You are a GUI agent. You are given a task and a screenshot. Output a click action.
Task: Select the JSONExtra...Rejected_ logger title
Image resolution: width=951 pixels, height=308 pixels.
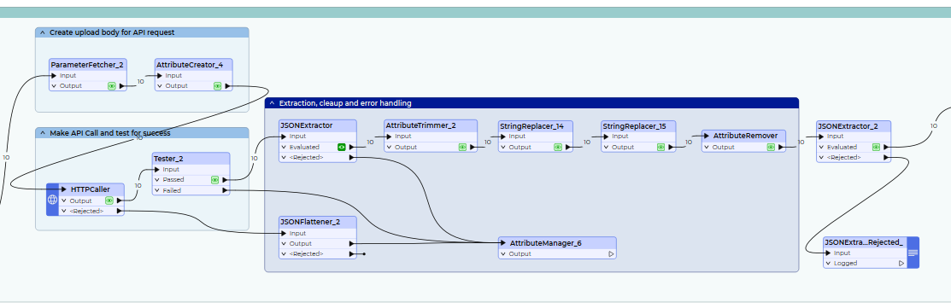864,242
